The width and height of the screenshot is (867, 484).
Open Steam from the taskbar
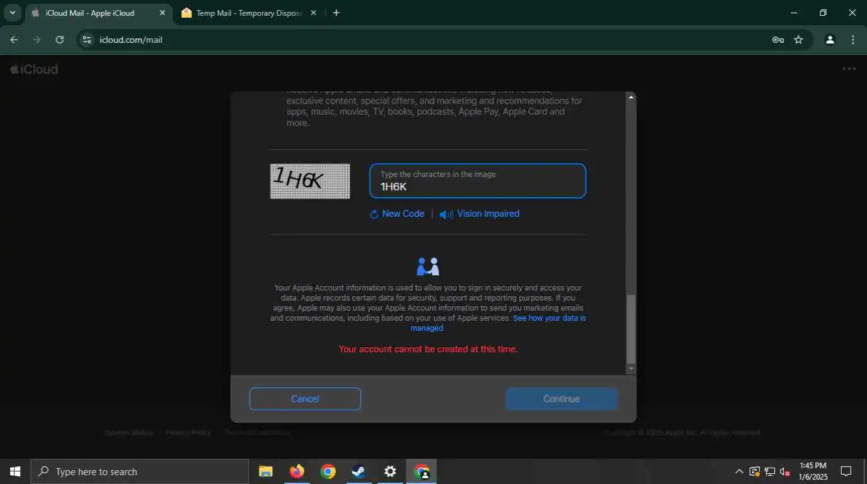(359, 471)
